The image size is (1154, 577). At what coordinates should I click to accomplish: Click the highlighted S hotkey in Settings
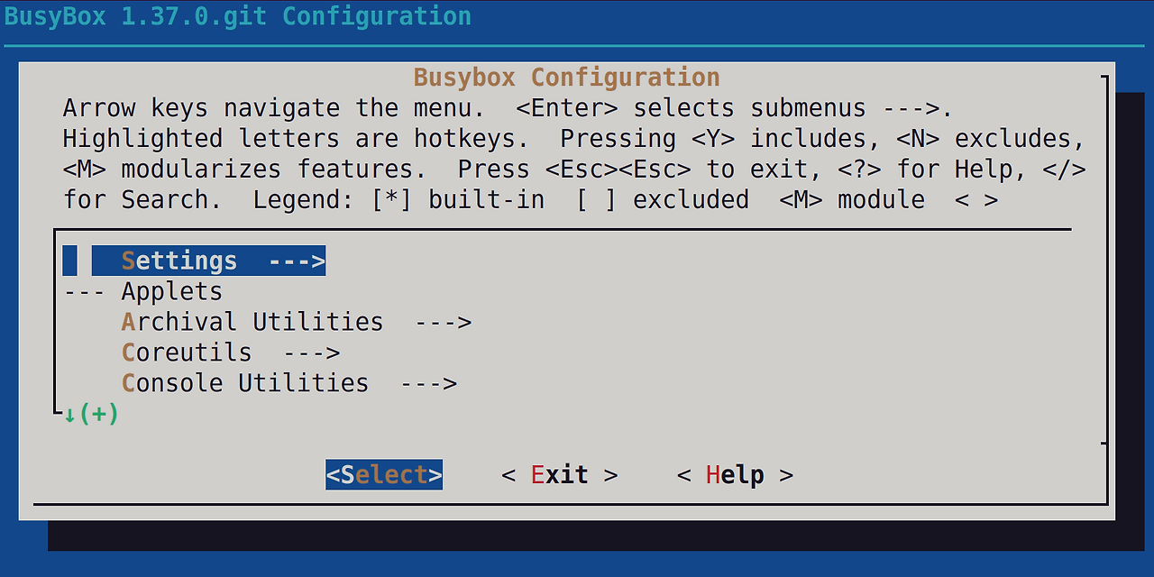[x=127, y=261]
